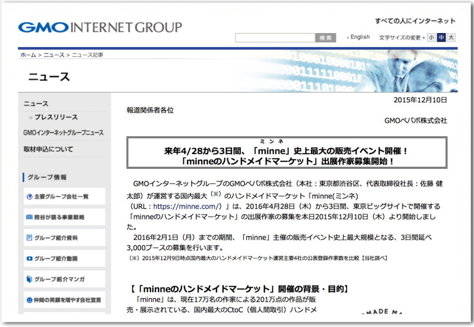This screenshot has width=474, height=327.
Task: Open グループ紹介資料 sidebar button
Action: (64, 238)
